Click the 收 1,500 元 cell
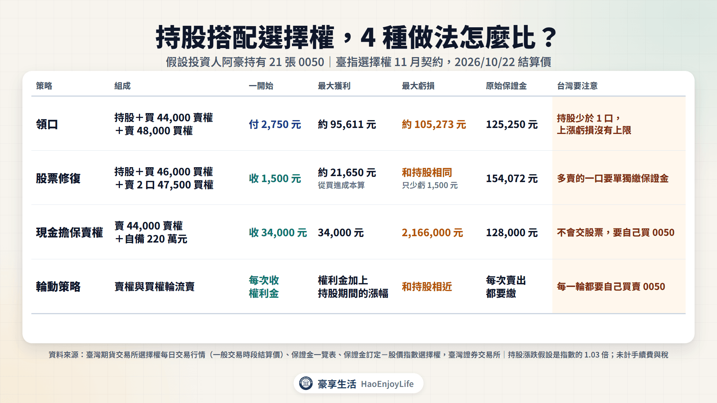Image resolution: width=717 pixels, height=403 pixels. click(x=275, y=178)
